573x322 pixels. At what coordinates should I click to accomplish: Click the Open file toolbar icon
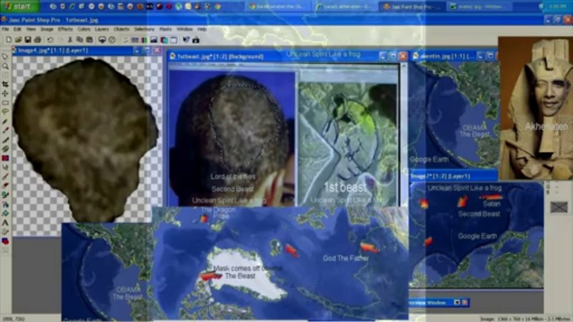pos(18,40)
